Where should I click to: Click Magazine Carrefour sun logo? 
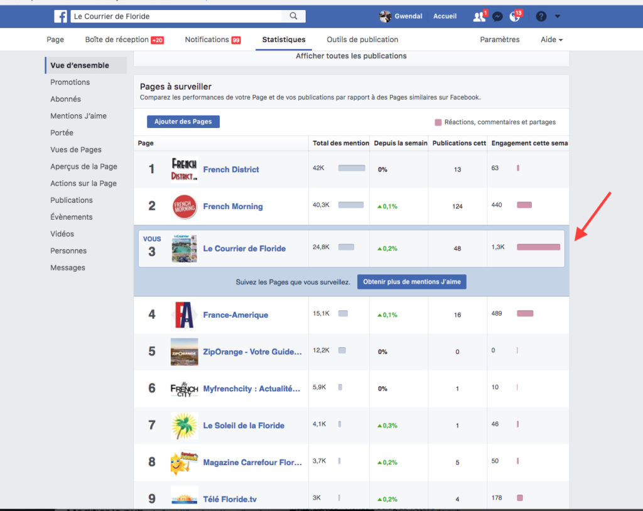click(184, 463)
